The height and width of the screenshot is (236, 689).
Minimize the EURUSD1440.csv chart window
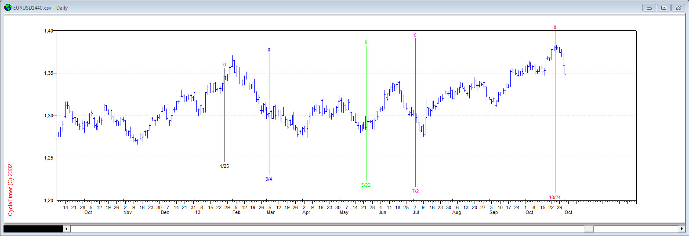649,7
